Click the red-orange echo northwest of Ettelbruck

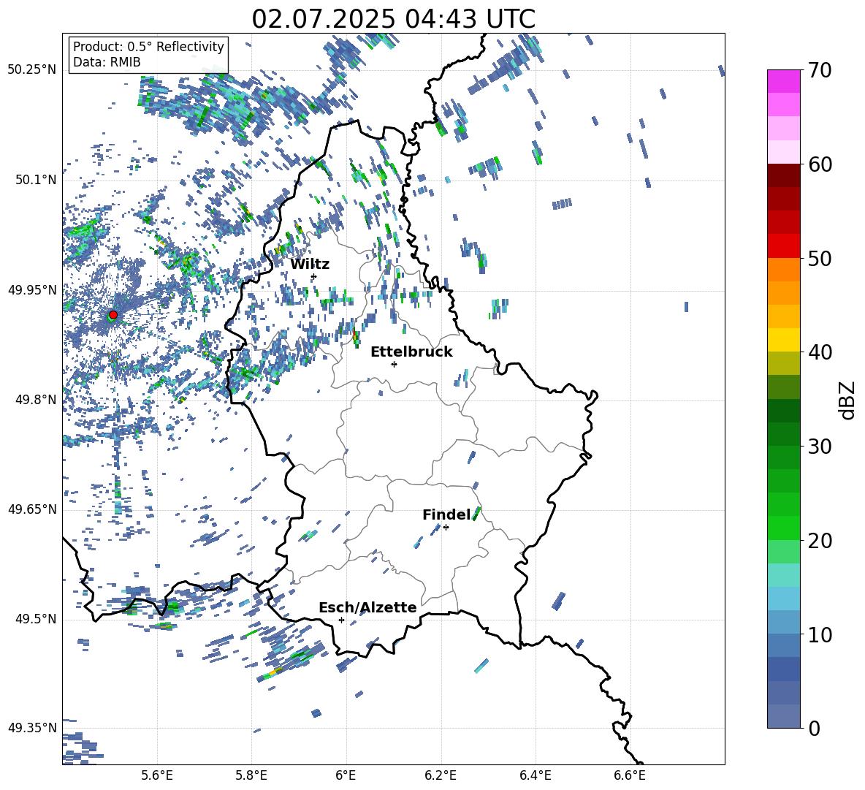click(x=355, y=336)
